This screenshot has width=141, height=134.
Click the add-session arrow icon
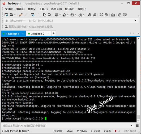(6, 27)
